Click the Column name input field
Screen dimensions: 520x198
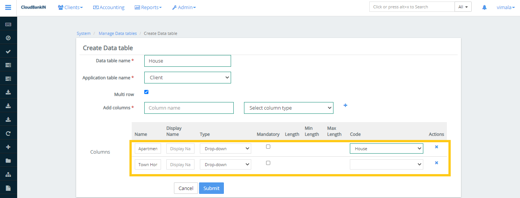click(x=189, y=108)
